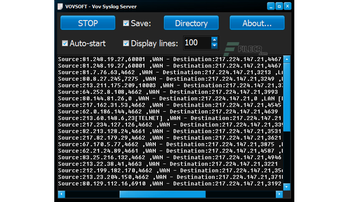
Task: Select log line with Source:213.23.204.150,4662
Action: pos(170,177)
